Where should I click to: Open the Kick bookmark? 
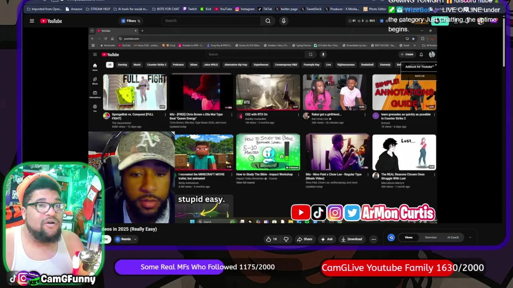206,9
